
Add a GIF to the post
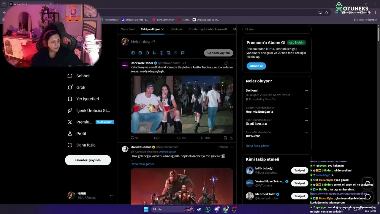point(140,53)
